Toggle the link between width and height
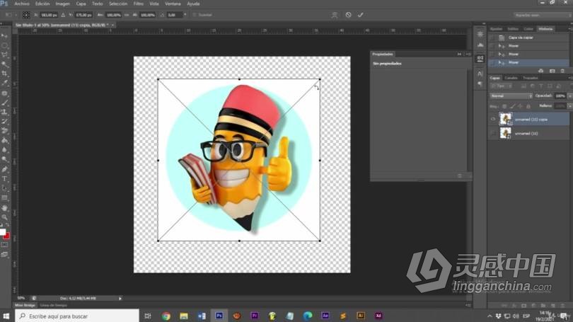 127,15
